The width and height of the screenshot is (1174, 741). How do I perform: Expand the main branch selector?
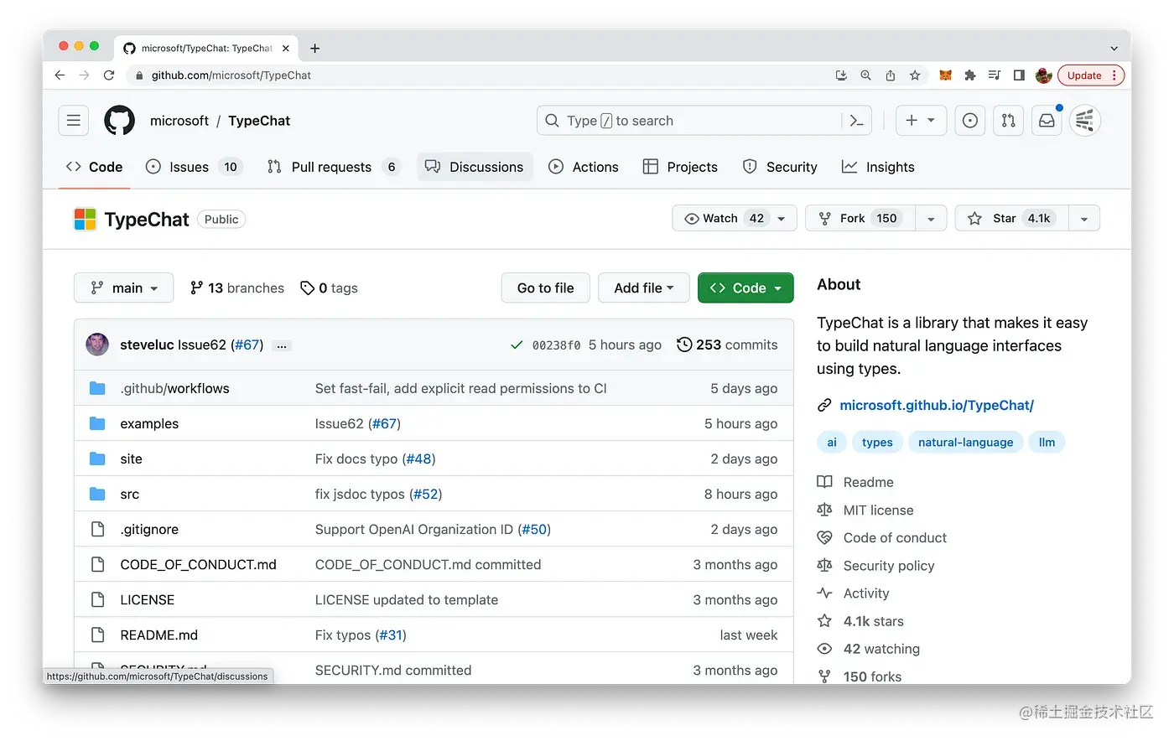click(x=123, y=288)
